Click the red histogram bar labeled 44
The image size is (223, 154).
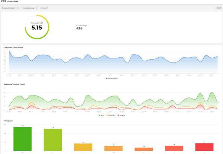(204, 147)
